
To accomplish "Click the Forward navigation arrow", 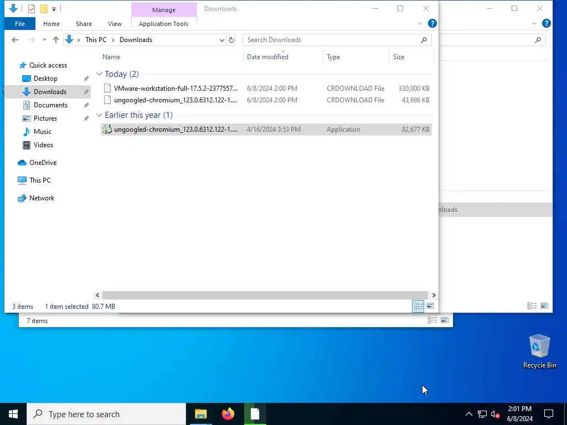I will point(32,40).
